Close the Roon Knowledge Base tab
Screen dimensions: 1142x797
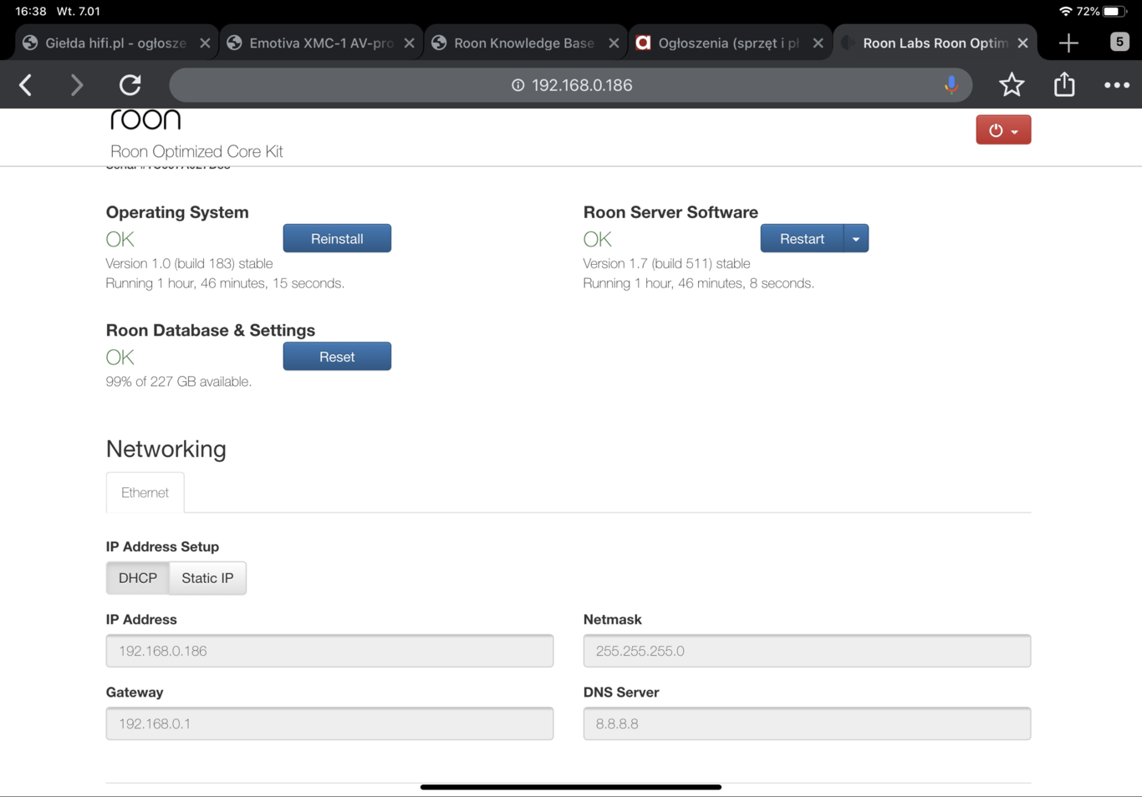[x=614, y=43]
